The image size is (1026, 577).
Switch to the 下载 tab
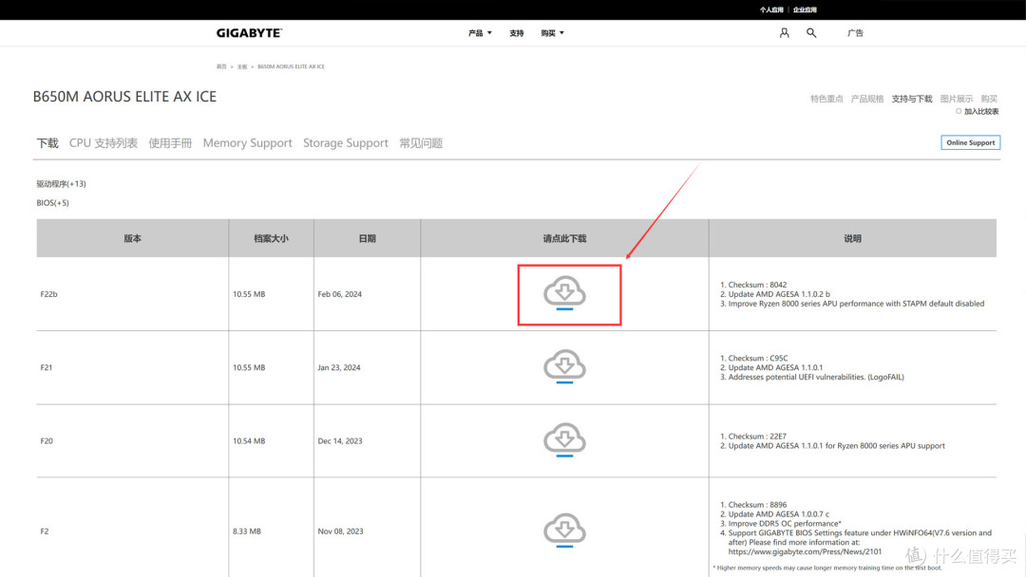(47, 143)
